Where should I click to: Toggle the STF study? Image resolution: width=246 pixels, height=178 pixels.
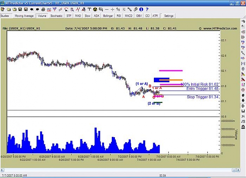click(x=69, y=16)
